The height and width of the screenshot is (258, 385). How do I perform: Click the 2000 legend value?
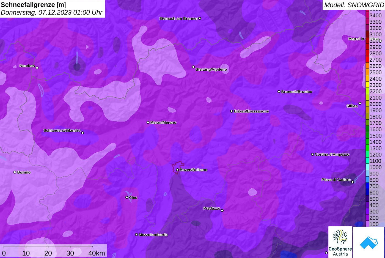coord(376,104)
